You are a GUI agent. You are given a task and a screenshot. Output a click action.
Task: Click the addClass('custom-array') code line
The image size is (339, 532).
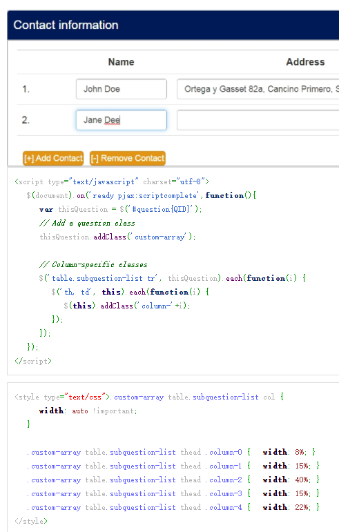tap(117, 237)
